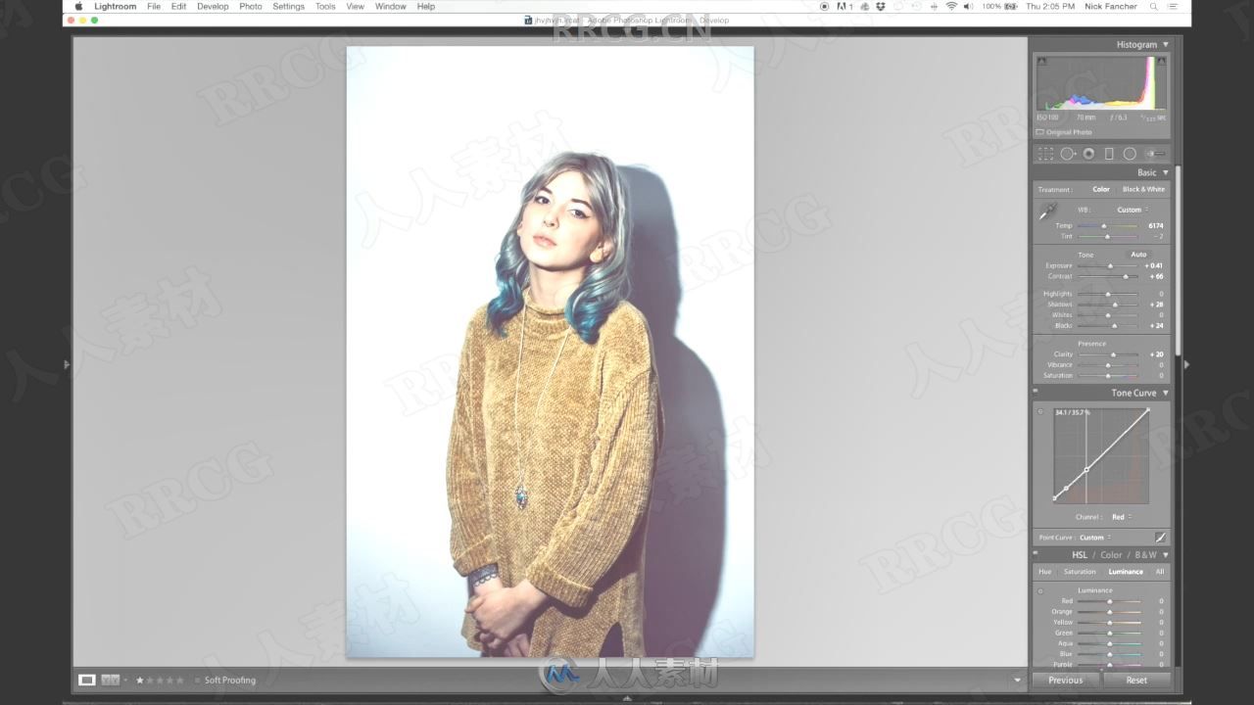Open the Point Curve Custom dropdown

(1095, 538)
